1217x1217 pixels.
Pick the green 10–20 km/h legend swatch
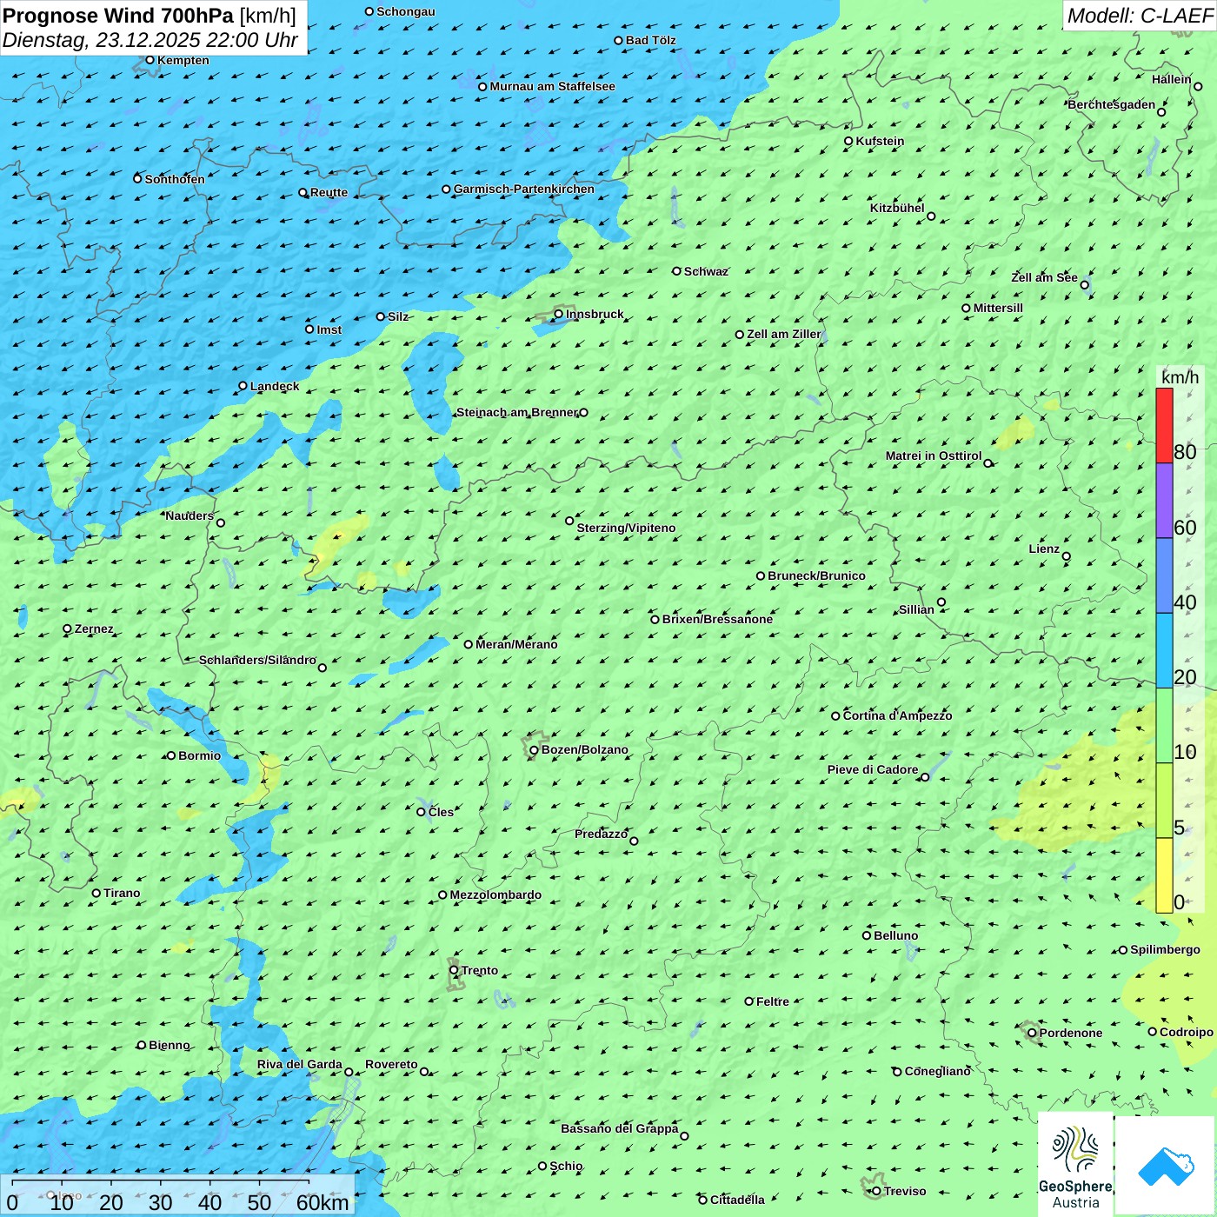click(1164, 726)
